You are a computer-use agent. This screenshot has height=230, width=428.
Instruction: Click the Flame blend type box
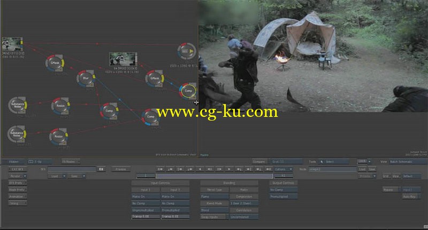tap(215, 196)
